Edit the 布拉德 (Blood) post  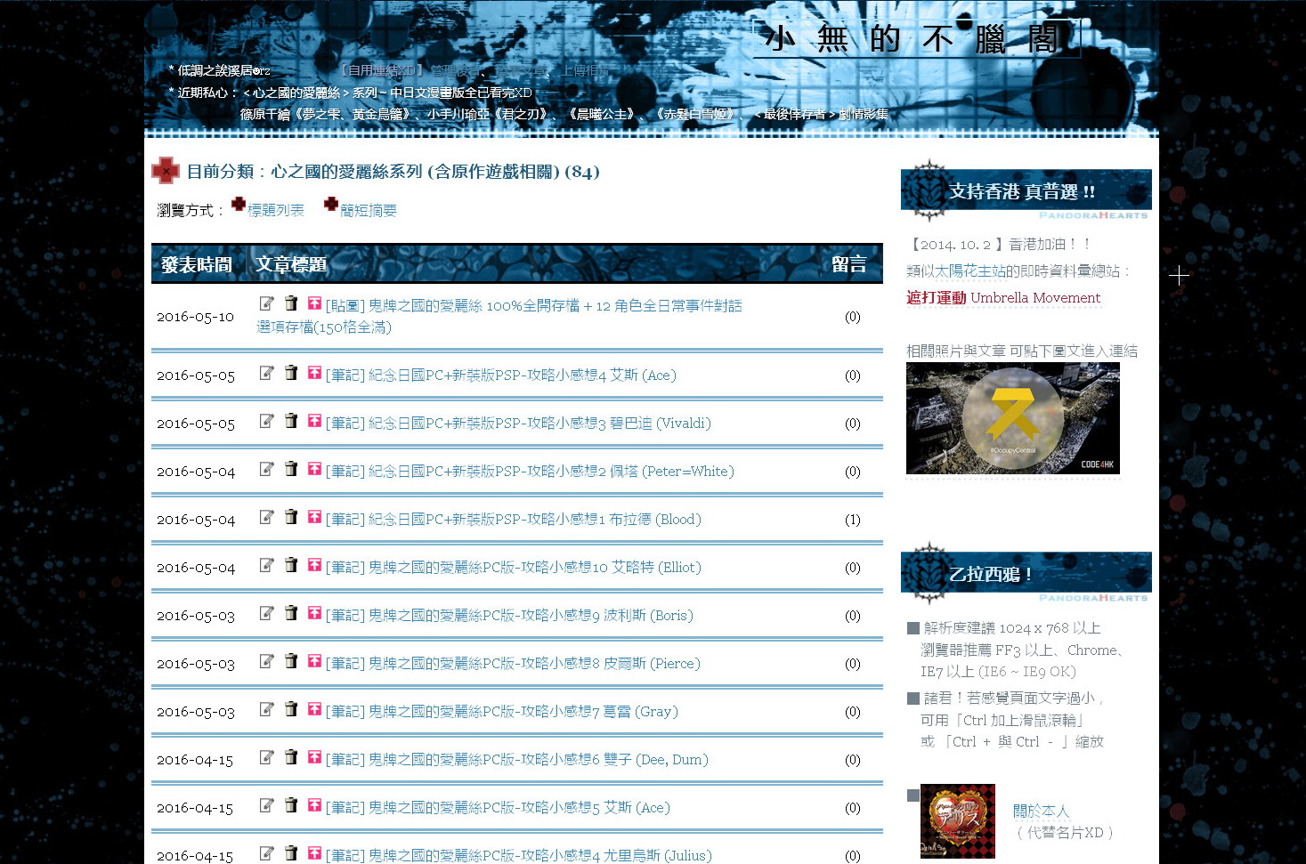tap(266, 517)
